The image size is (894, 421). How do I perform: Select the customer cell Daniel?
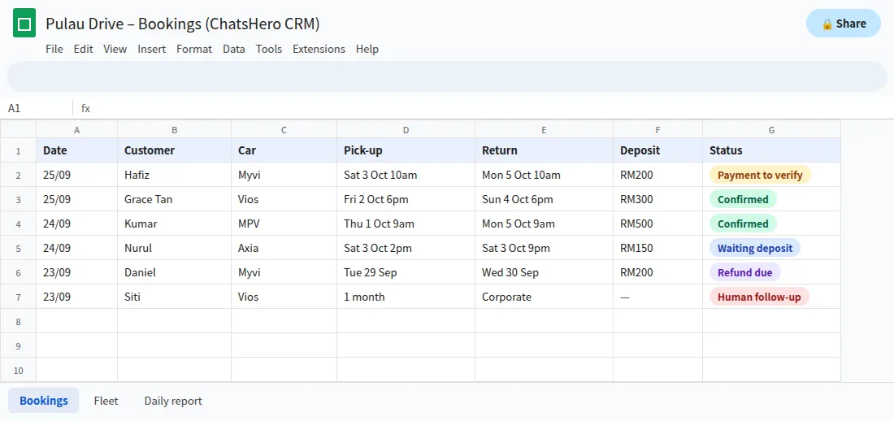point(175,273)
